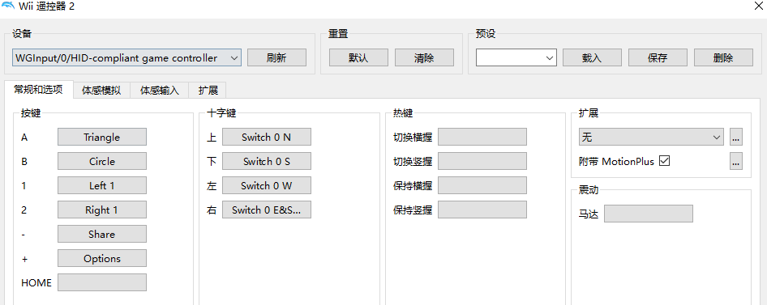Remap D-pad 下 set to Switch 0 S
The image size is (767, 305).
pos(267,161)
